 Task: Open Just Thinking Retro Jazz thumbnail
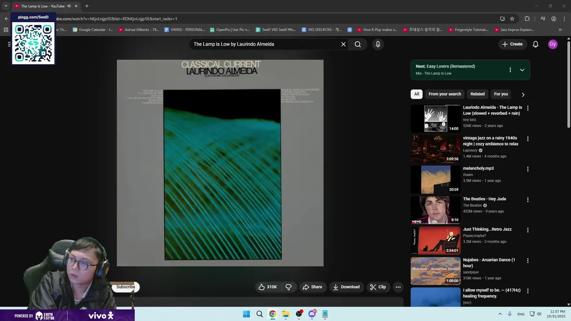(435, 240)
